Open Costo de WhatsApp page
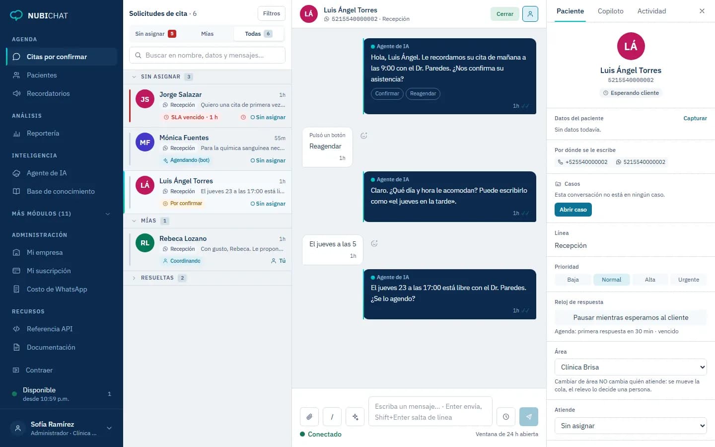Screen dimensions: 715x447 (62, 289)
